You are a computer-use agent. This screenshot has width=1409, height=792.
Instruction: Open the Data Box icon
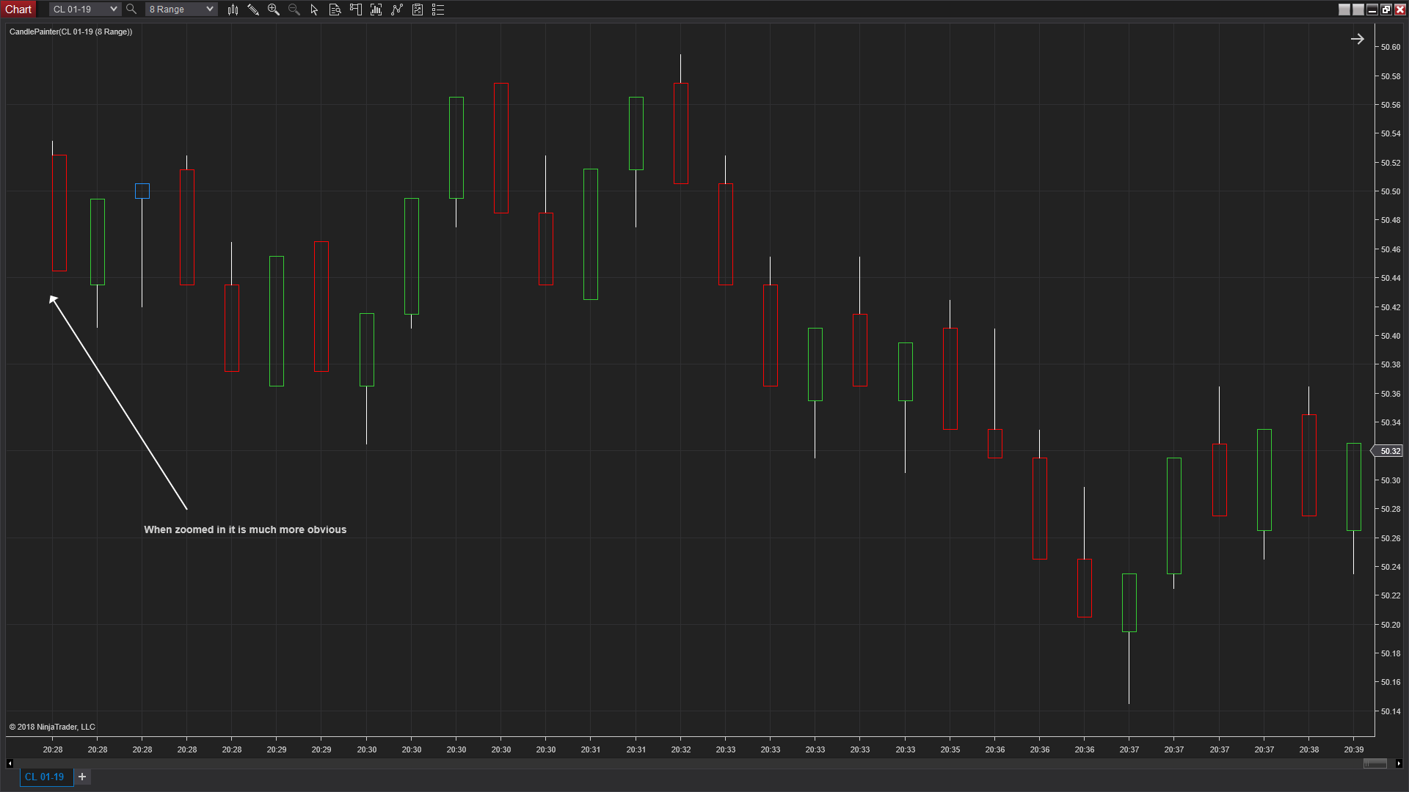pyautogui.click(x=335, y=10)
